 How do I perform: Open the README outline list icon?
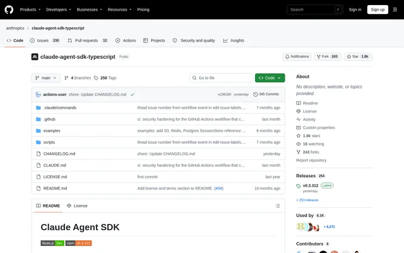(x=278, y=206)
